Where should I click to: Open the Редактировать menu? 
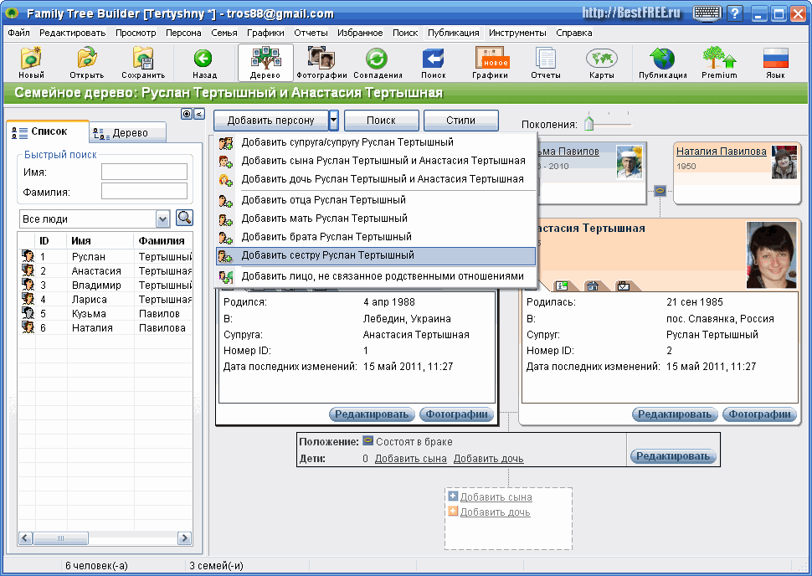click(73, 33)
